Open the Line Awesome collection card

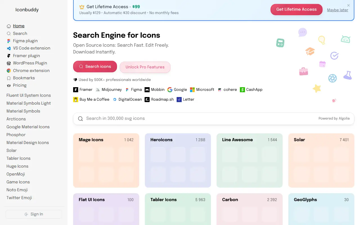coord(249,160)
